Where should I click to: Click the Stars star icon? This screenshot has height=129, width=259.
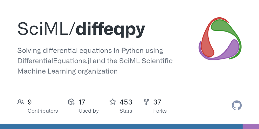pyautogui.click(x=113, y=102)
